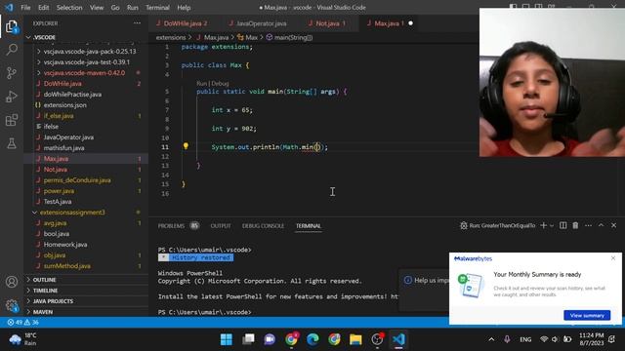
Task: Expand vscjava.vscode-maven-0.42.0 folder
Action: pos(86,73)
